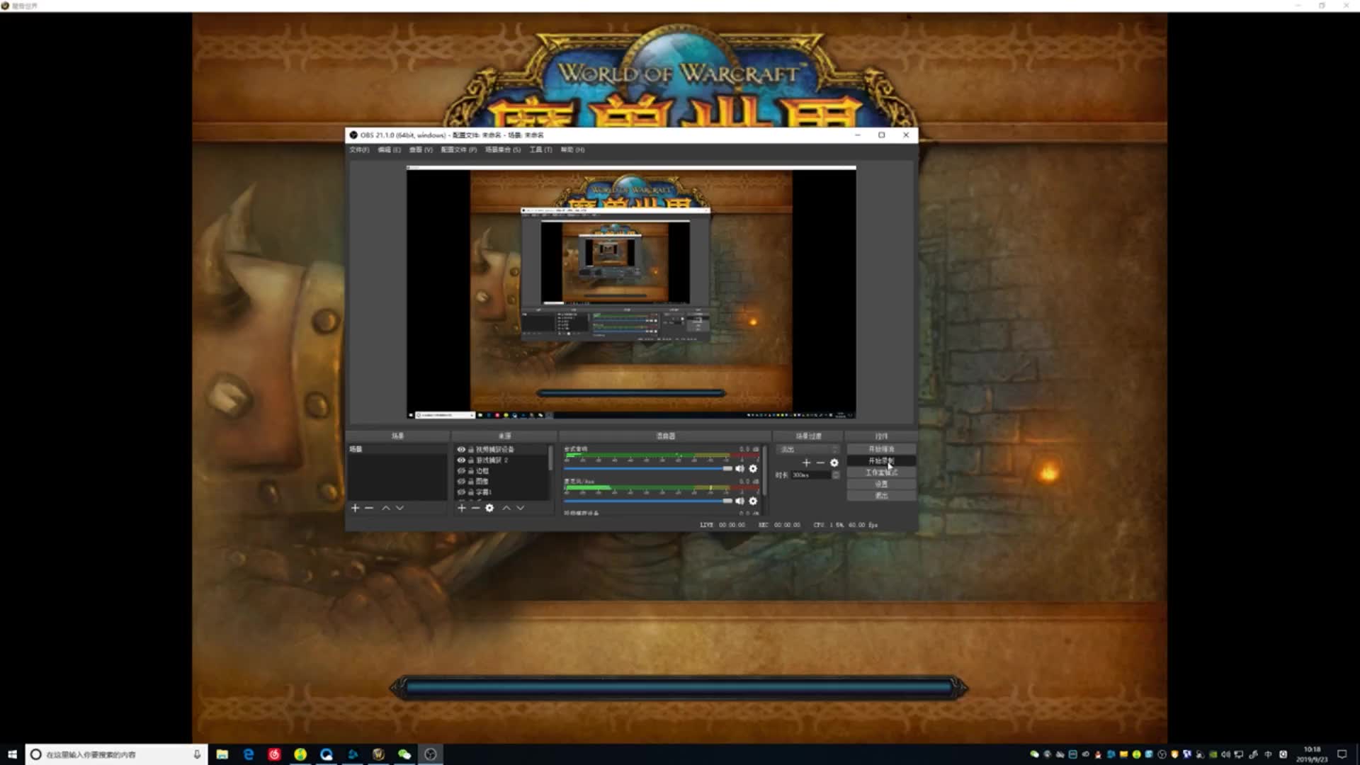Add a new source with the plus icon
The image size is (1360, 765).
(x=462, y=508)
